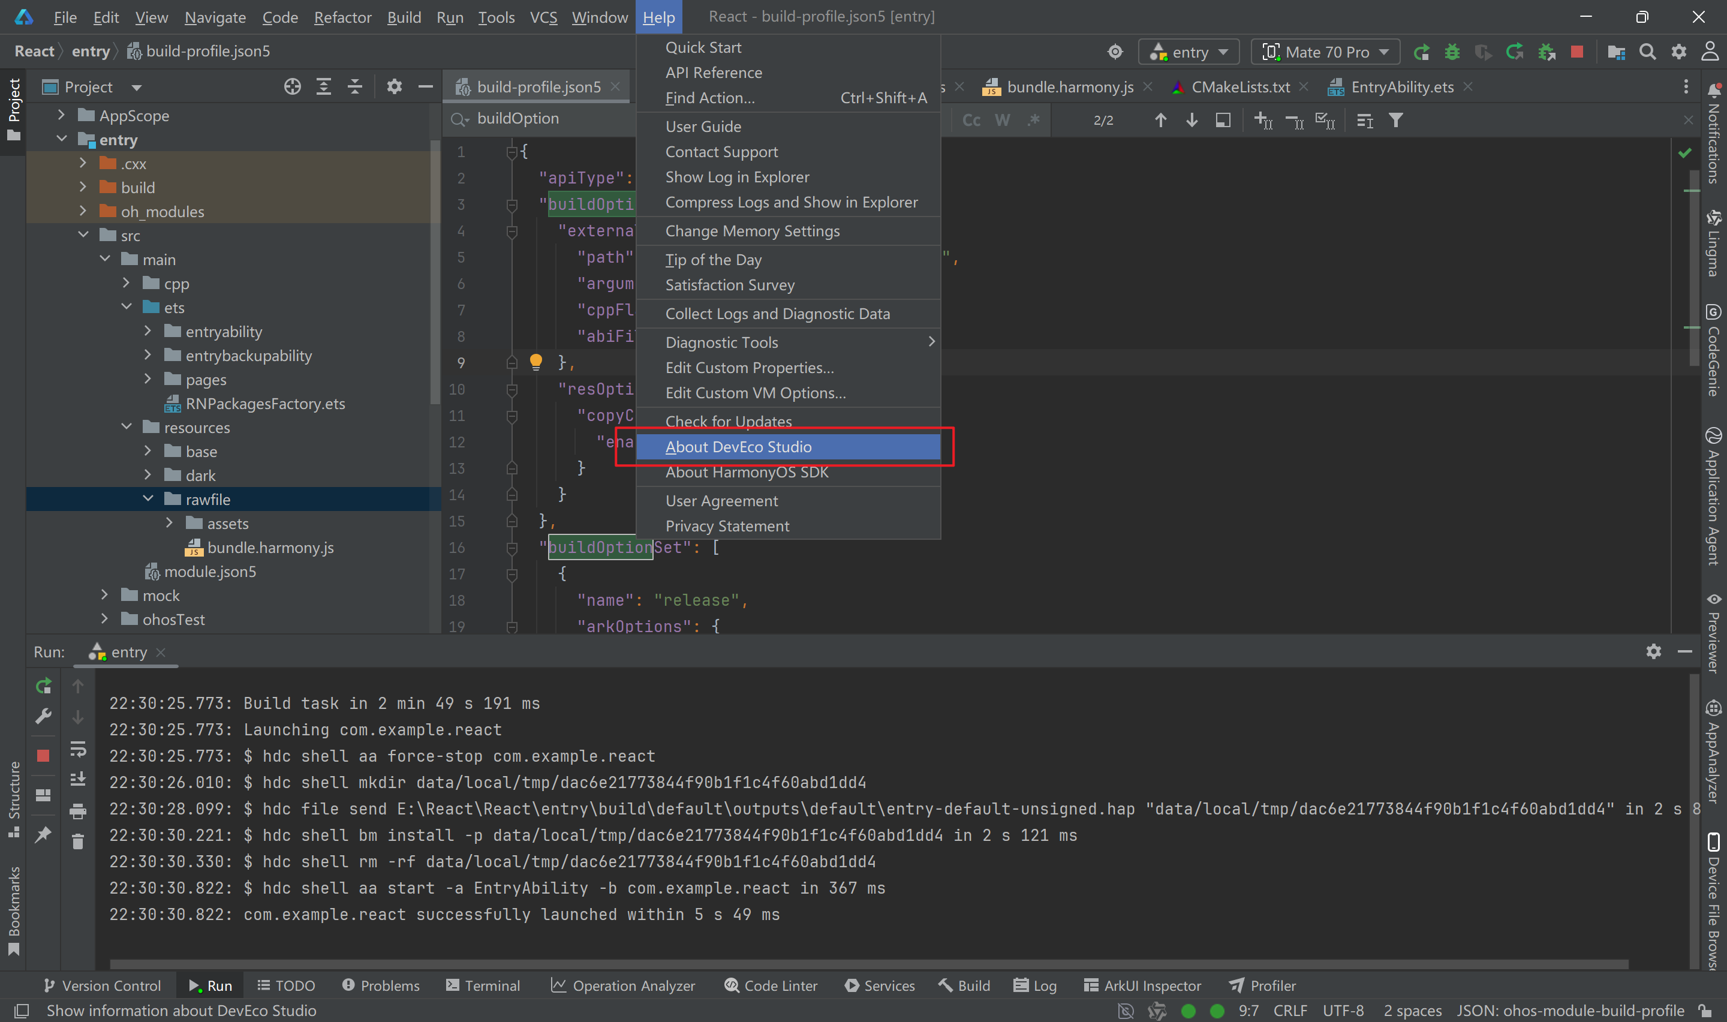Click Select Opened File target icon
This screenshot has height=1022, width=1727.
[x=292, y=87]
